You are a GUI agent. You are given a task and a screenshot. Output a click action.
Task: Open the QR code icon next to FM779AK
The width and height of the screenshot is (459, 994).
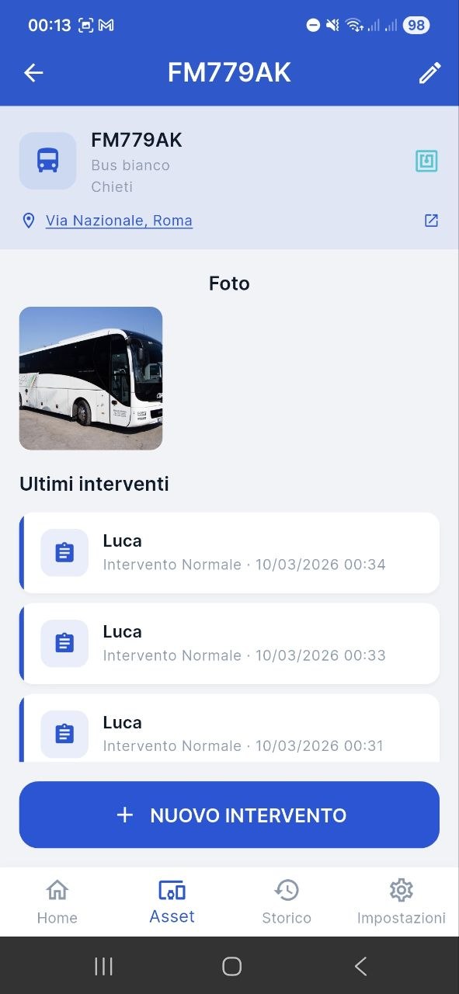pos(426,161)
